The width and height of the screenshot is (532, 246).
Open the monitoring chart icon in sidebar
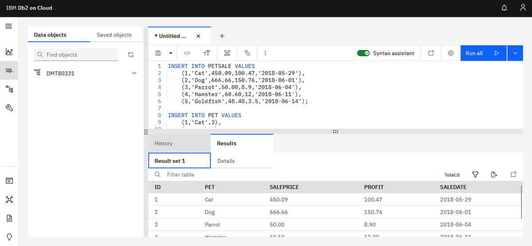[9, 51]
